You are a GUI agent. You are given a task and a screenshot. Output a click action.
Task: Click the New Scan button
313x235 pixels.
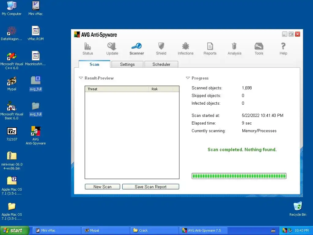click(x=102, y=187)
